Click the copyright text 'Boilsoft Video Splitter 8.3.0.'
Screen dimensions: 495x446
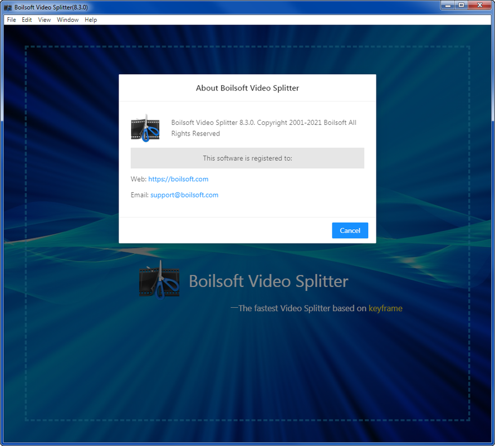(213, 123)
